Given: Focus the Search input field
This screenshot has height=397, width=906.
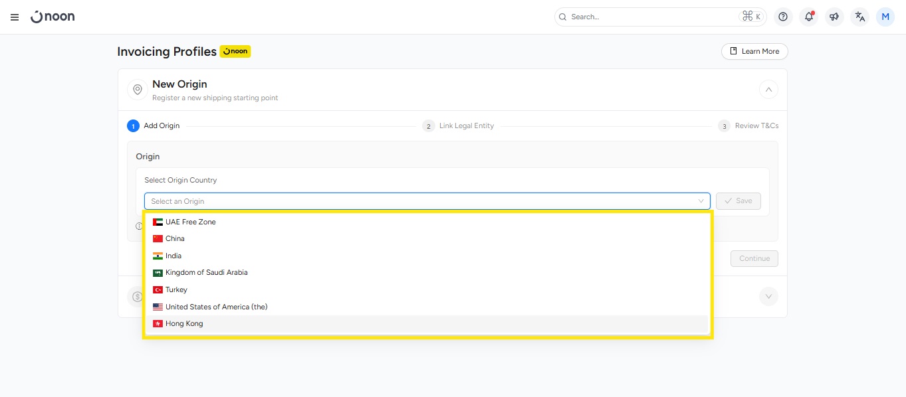Looking at the screenshot, I should pos(651,17).
